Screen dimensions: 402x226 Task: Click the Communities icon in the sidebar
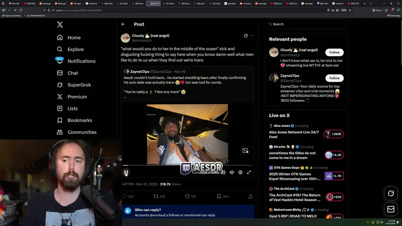[x=60, y=132]
